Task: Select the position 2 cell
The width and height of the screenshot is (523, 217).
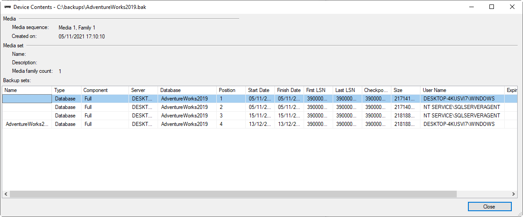Action: [x=231, y=107]
